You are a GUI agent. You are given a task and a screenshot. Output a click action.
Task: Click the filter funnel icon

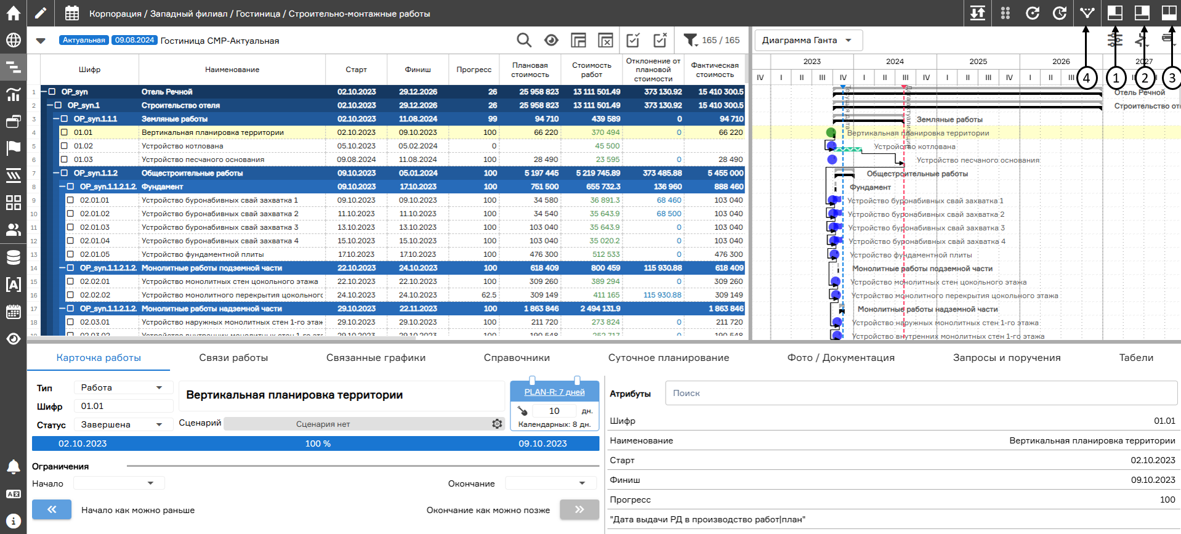691,40
